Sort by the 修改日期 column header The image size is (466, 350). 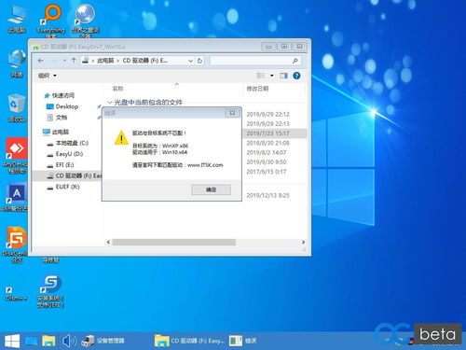coord(257,89)
